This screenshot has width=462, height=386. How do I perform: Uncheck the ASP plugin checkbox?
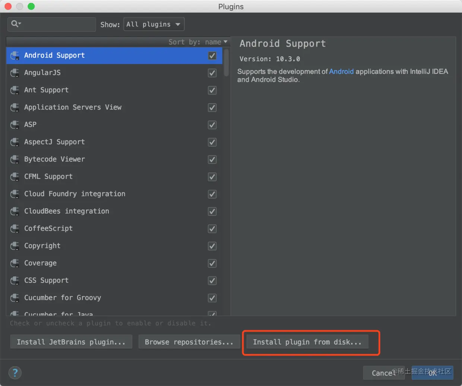tap(212, 125)
